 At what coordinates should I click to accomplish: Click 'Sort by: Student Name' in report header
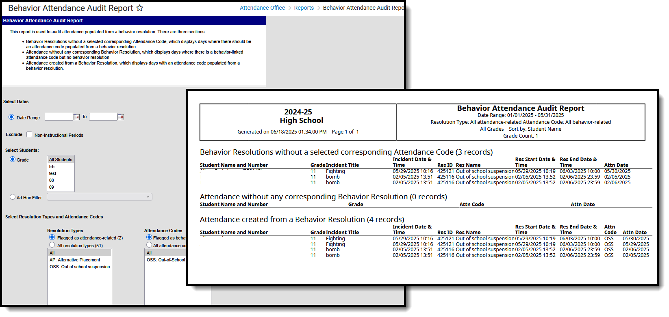535,129
